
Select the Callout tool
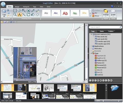[x=19, y=11]
